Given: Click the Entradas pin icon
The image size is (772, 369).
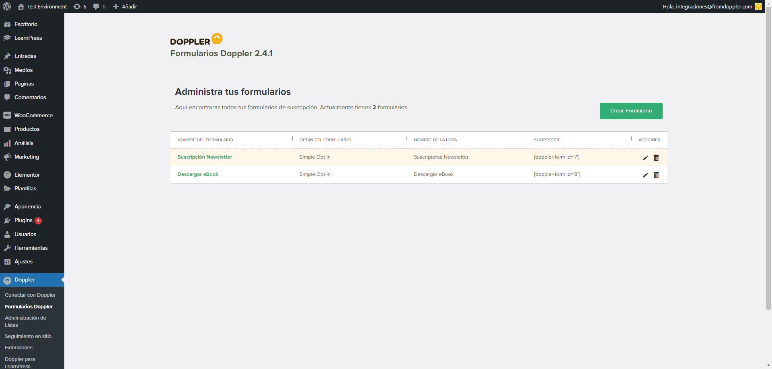Looking at the screenshot, I should (7, 56).
